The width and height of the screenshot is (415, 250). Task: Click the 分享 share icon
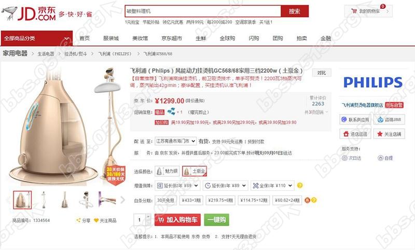click(78, 220)
